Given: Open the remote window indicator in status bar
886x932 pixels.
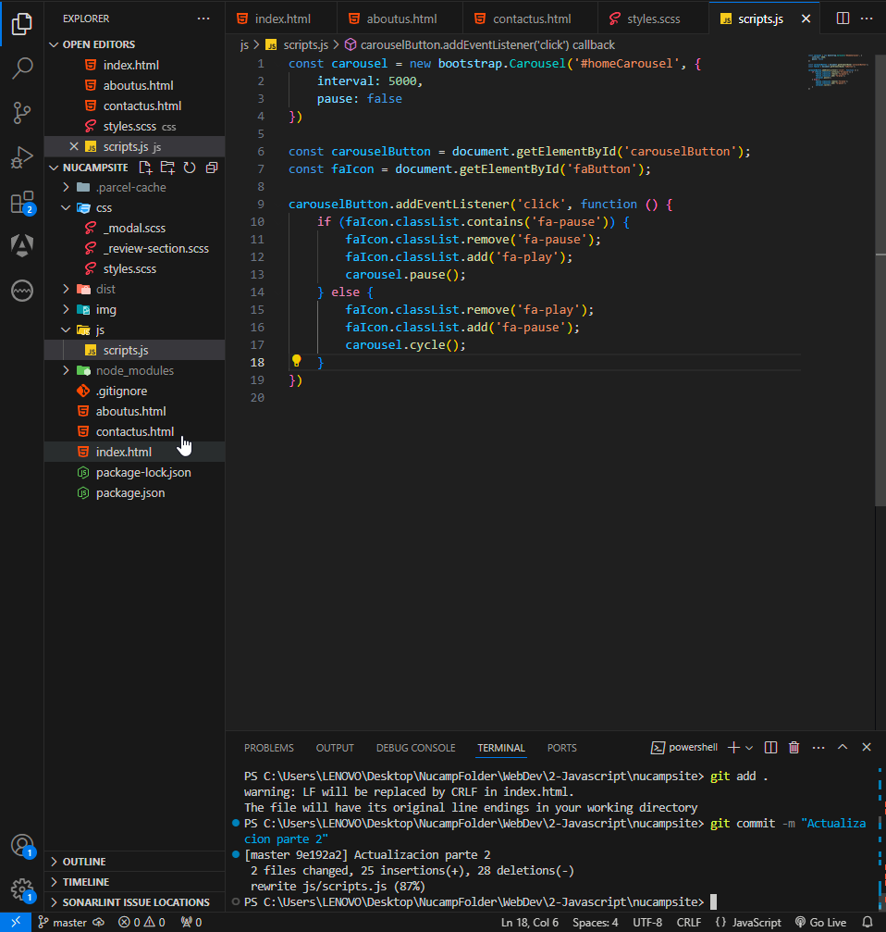Looking at the screenshot, I should [x=16, y=923].
